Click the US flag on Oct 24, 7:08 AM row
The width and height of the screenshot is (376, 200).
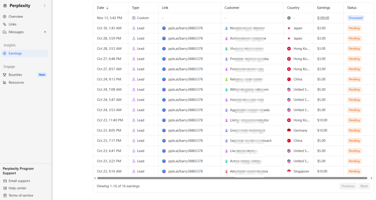[289, 90]
